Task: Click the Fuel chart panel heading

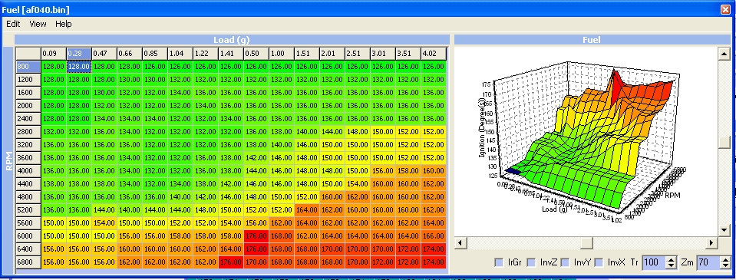Action: click(592, 40)
